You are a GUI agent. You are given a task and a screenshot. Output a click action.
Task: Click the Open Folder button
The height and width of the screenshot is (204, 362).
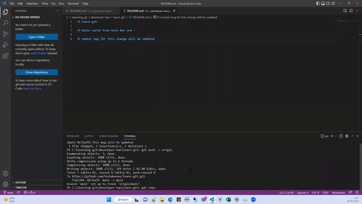pyautogui.click(x=37, y=37)
